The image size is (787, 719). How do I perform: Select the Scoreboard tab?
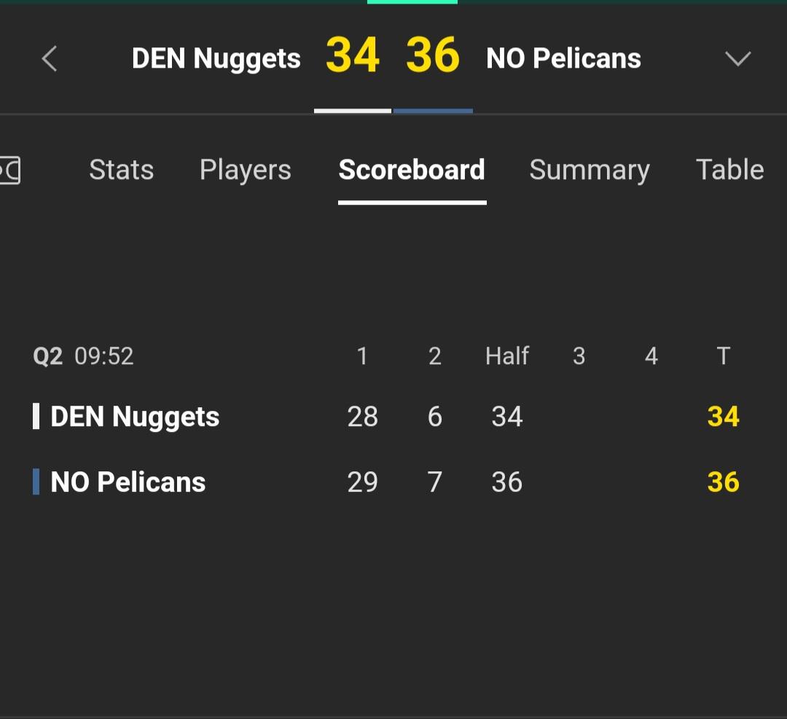[412, 170]
